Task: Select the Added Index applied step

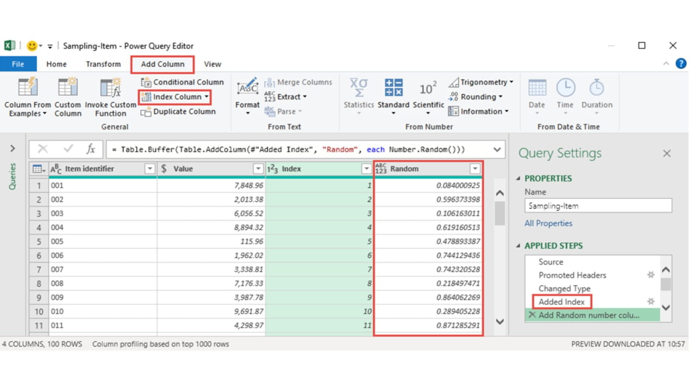Action: [561, 302]
